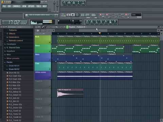Screen dimensions: 163x122
Task: Click the orange playhead marker on timeline
Action: pyautogui.click(x=99, y=33)
